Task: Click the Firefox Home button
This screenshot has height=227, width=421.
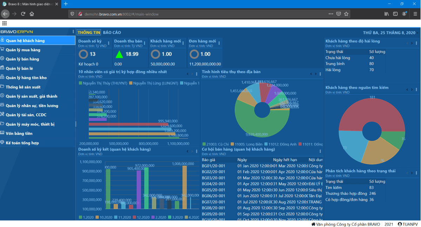Action: pyautogui.click(x=32, y=14)
